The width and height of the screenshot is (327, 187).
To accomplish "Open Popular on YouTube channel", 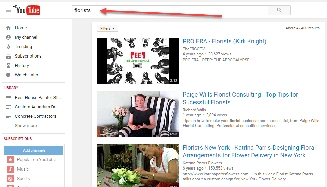I will [x=36, y=160].
